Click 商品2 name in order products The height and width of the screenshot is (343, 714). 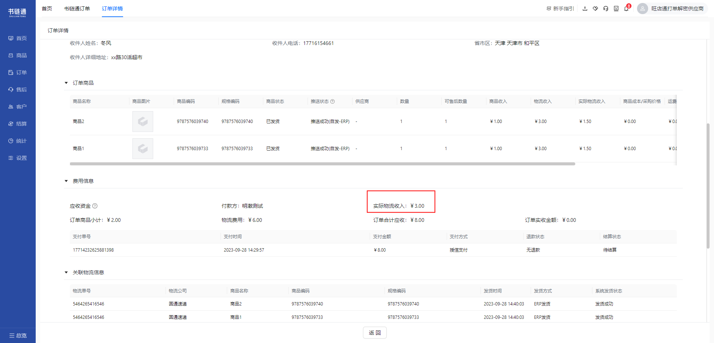pos(78,122)
